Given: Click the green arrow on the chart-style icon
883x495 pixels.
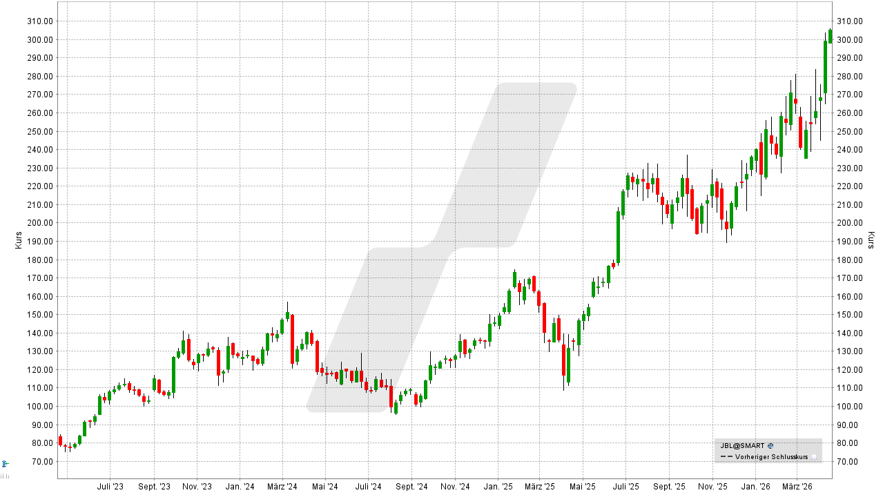Looking at the screenshot, I should click(7, 463).
